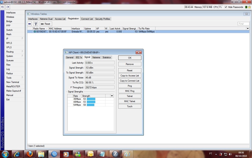Viewport: 252px width, 158px height.
Task: Click the Wireless Tables window icon
Action: (x=29, y=14)
